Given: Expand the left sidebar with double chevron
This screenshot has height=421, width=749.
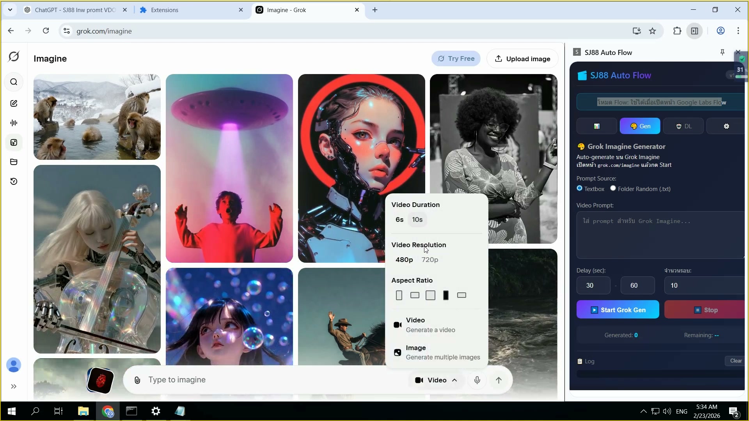Looking at the screenshot, I should [14, 386].
